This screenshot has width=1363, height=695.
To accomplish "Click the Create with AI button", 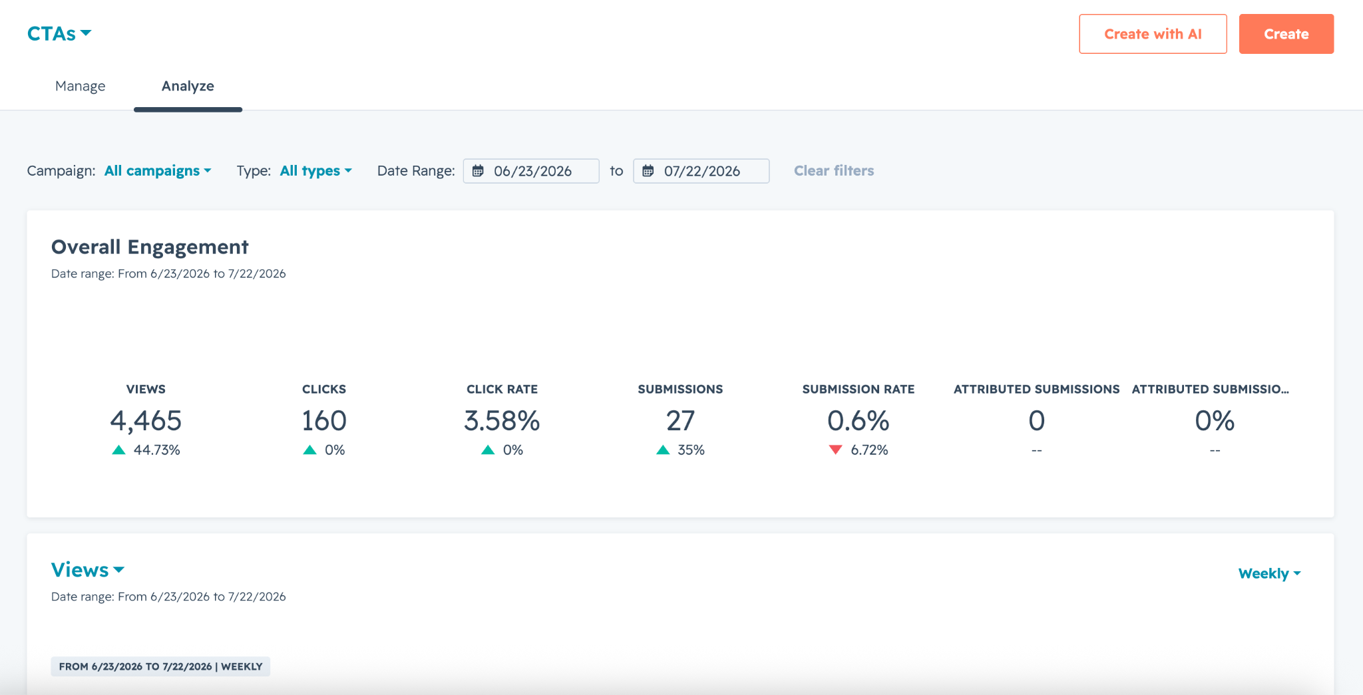I will 1153,34.
